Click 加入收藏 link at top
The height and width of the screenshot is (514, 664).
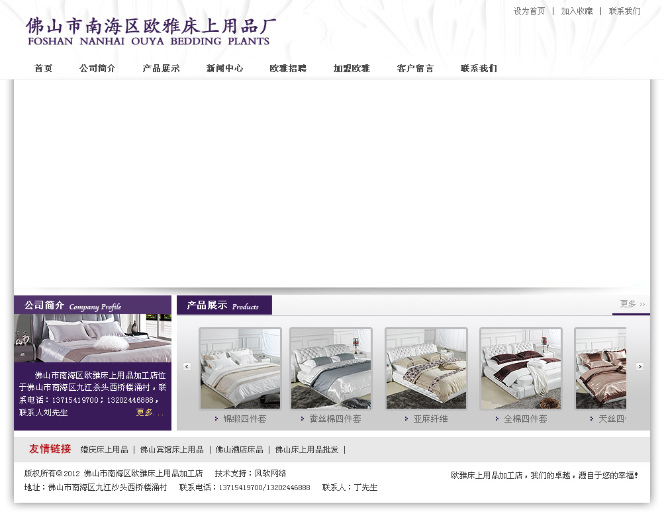577,11
